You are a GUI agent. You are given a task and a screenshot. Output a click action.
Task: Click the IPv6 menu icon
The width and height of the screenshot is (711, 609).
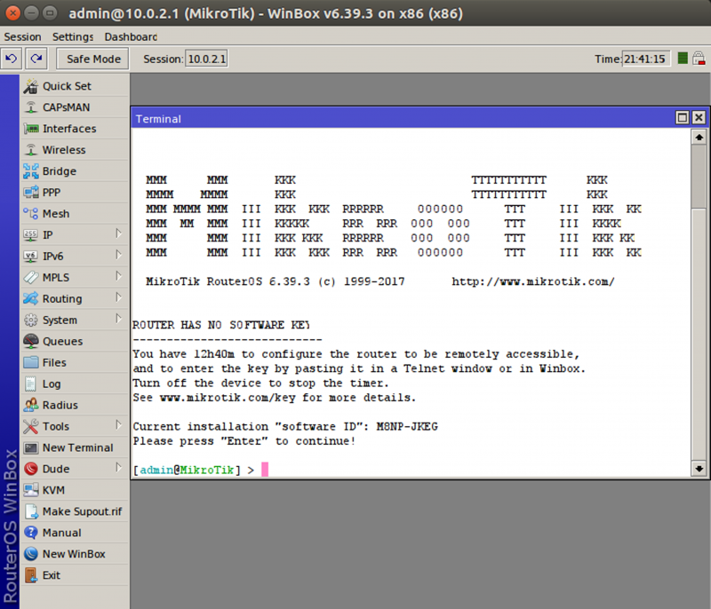tap(31, 257)
